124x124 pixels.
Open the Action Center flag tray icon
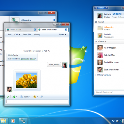[x=117, y=121]
